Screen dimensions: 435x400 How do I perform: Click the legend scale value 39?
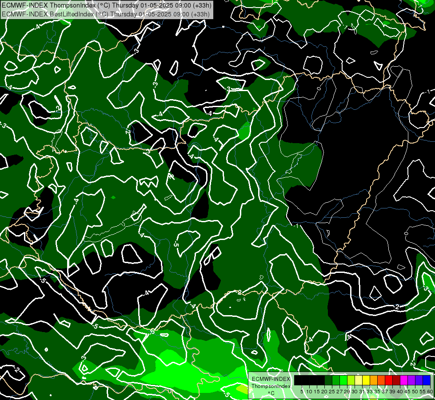[392, 392]
